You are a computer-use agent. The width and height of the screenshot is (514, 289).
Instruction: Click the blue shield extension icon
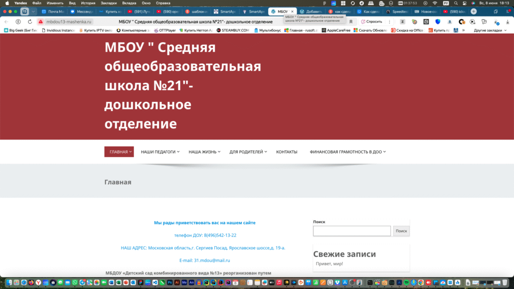pyautogui.click(x=438, y=22)
